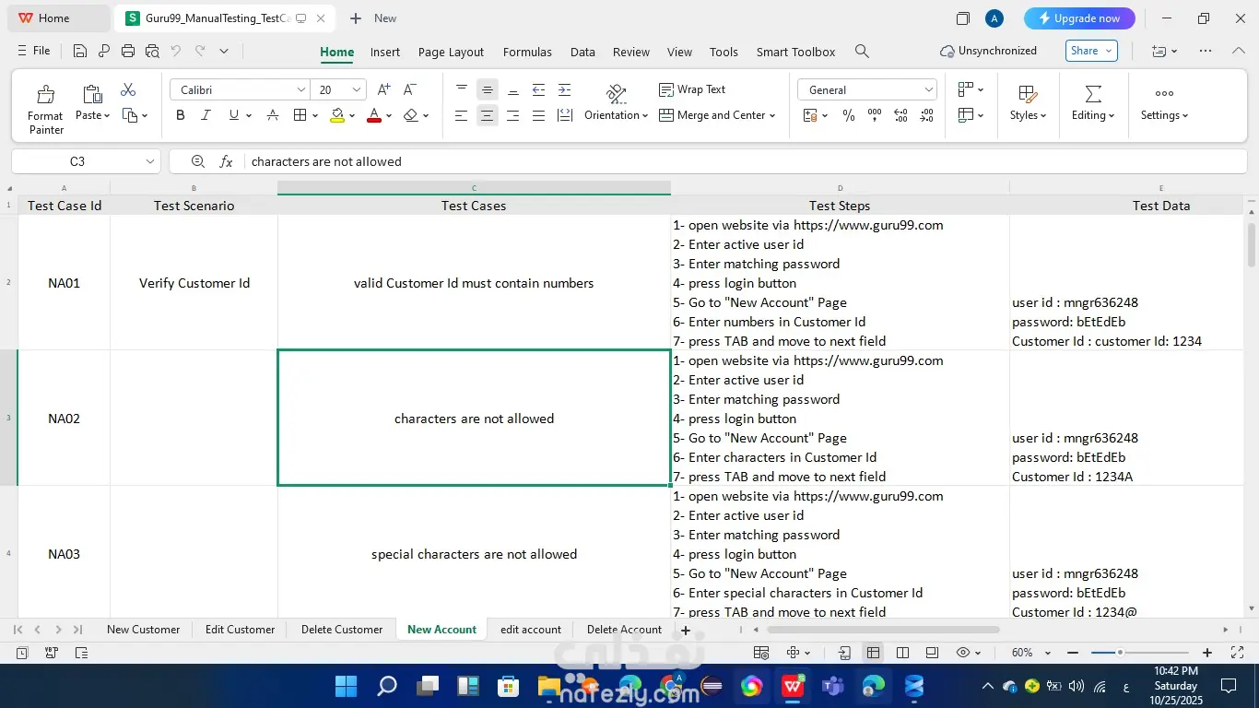Toggle bold formatting
This screenshot has height=708, width=1259.
click(x=181, y=115)
